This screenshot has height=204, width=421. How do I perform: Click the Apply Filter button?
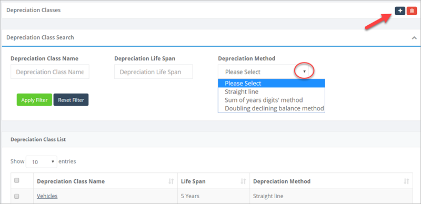(34, 100)
